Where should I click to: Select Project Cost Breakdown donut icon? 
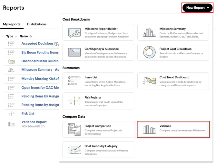149,53
